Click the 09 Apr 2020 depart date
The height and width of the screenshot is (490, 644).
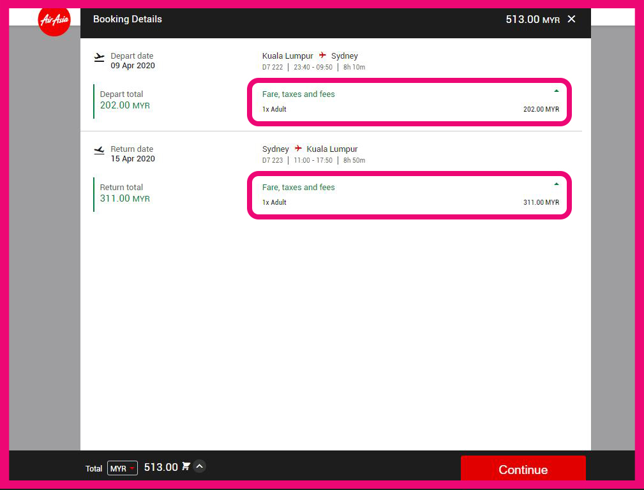tap(133, 66)
